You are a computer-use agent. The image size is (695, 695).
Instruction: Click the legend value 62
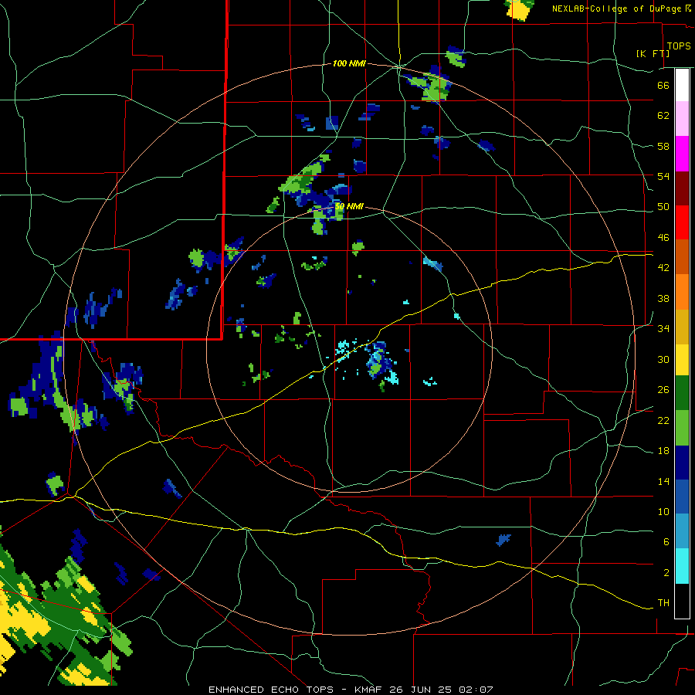tap(663, 116)
